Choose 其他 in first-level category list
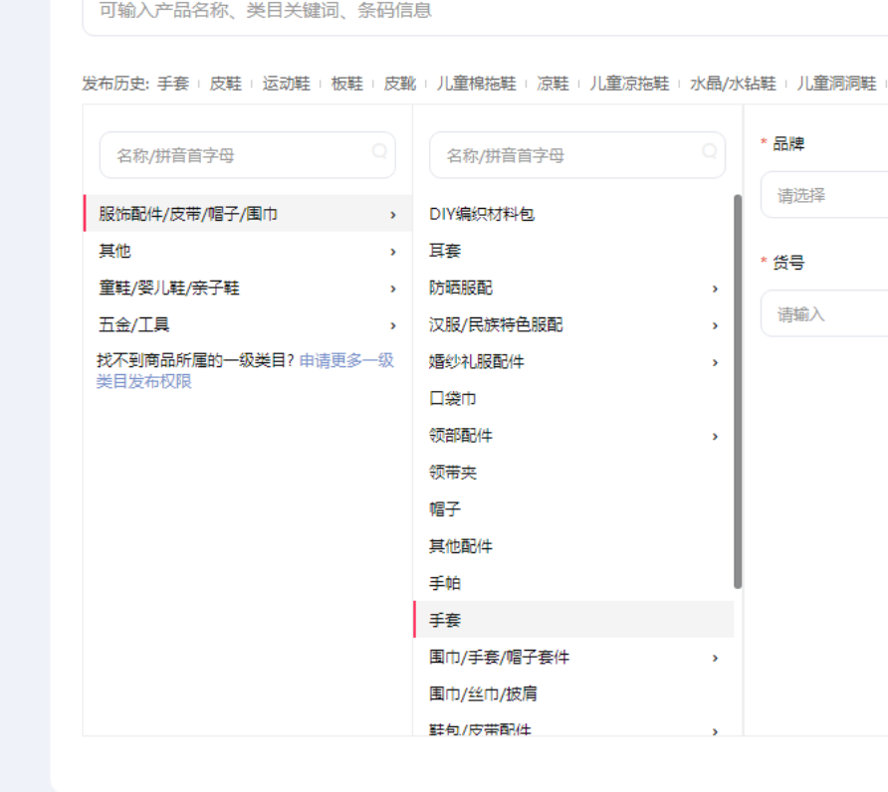888x792 pixels. [114, 251]
